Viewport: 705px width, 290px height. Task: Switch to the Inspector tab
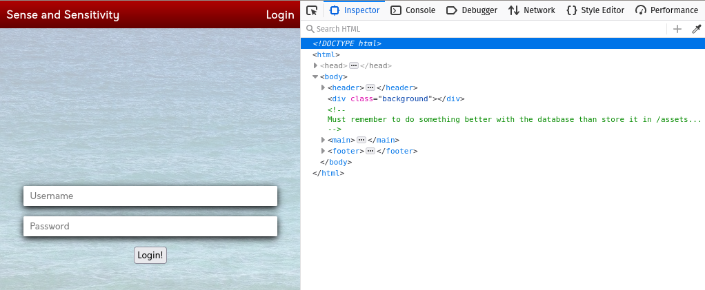[355, 10]
